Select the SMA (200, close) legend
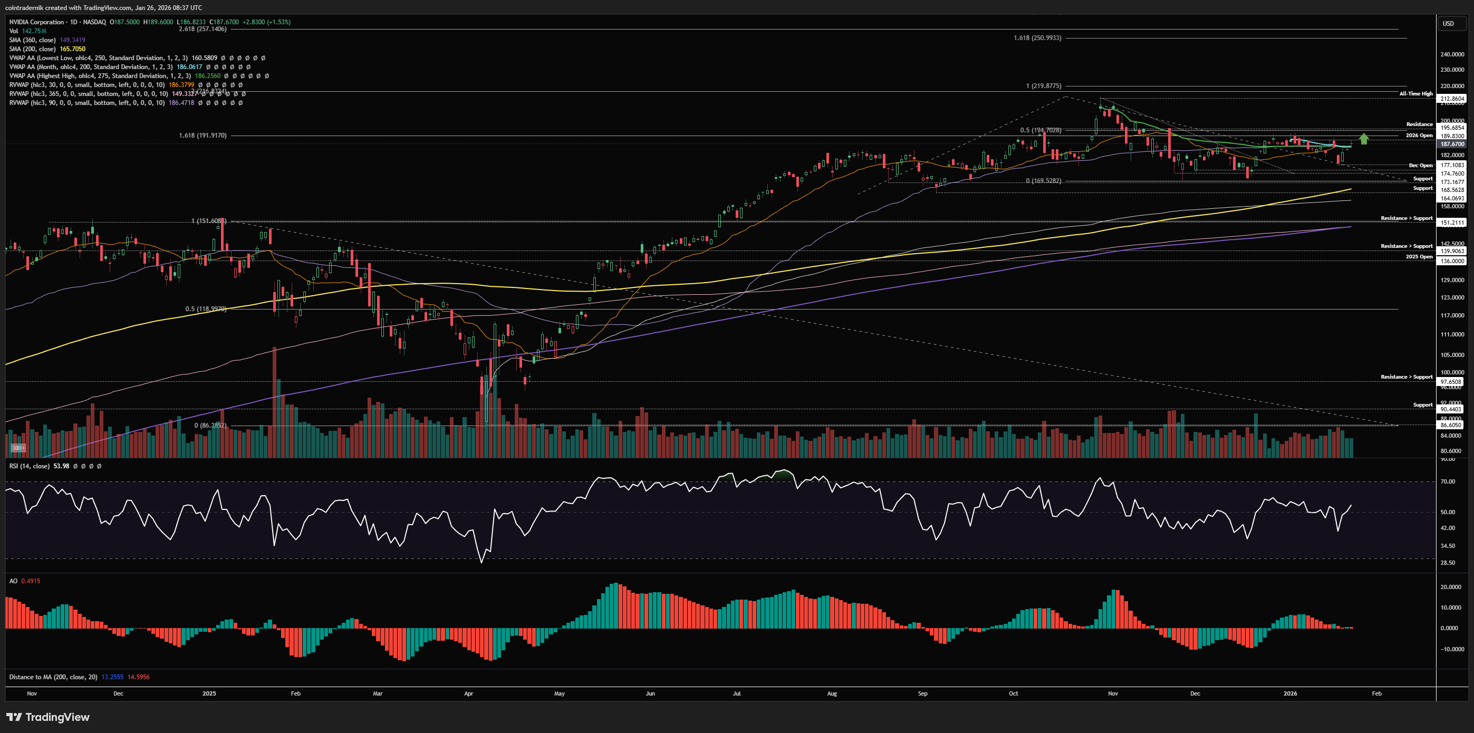 click(x=33, y=49)
